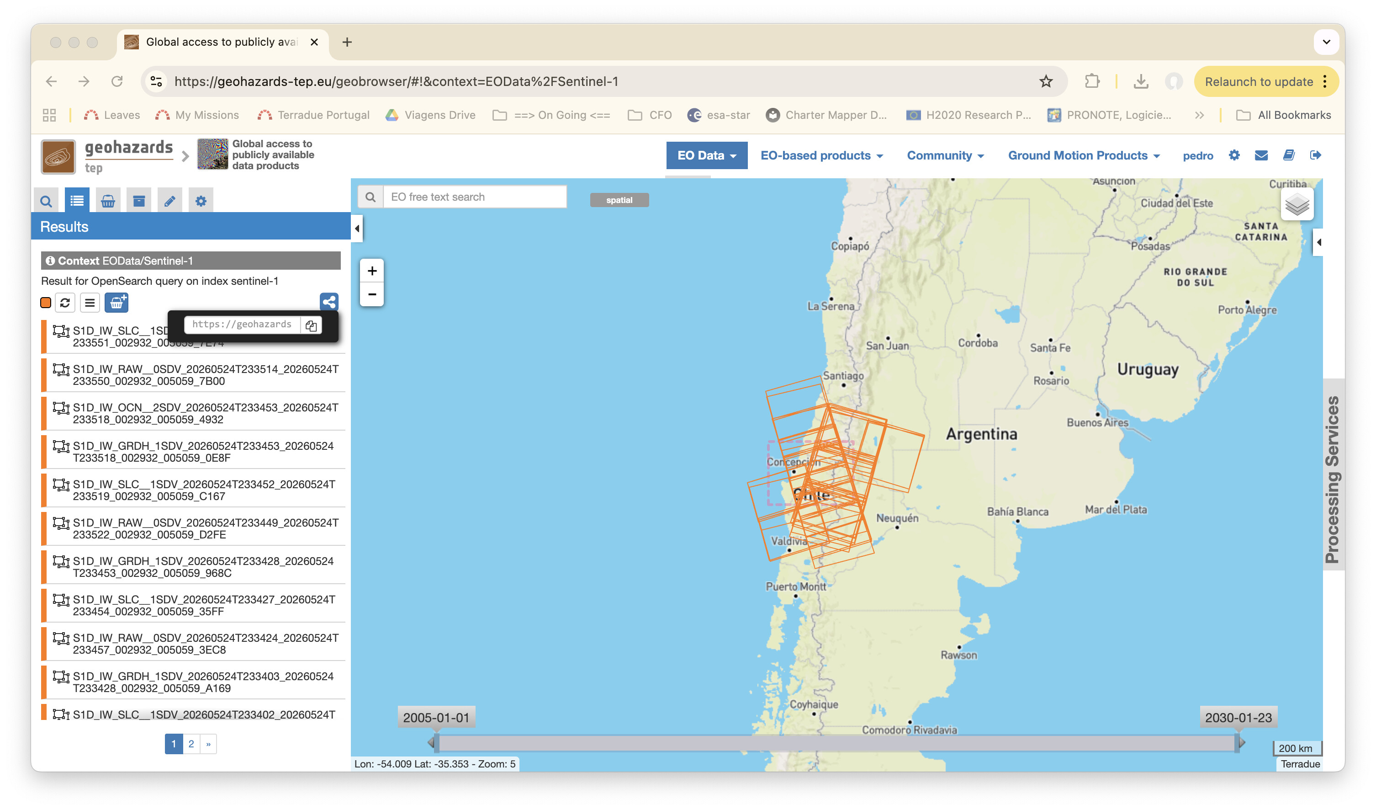Open the tab search chevron dropdown
This screenshot has width=1376, height=810.
pyautogui.click(x=1326, y=42)
